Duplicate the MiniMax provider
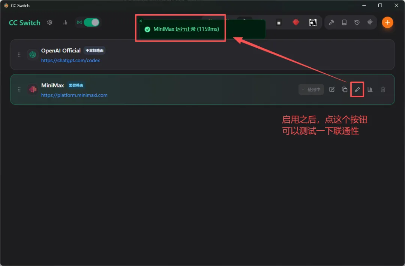 [x=345, y=89]
